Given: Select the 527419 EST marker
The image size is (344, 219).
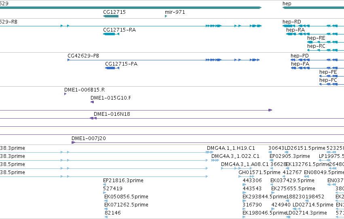Looking at the screenshot, I should point(104,193).
